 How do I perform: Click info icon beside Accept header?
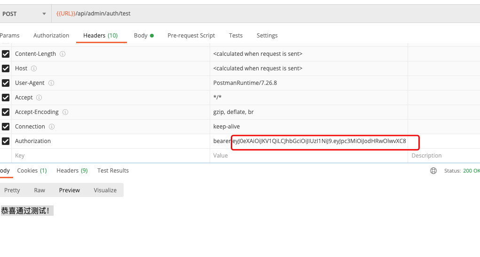tap(39, 98)
